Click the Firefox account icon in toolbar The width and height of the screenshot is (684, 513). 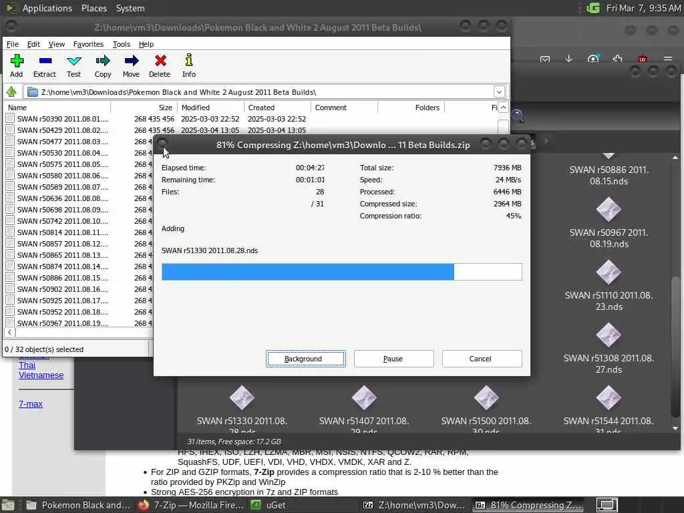pyautogui.click(x=593, y=59)
